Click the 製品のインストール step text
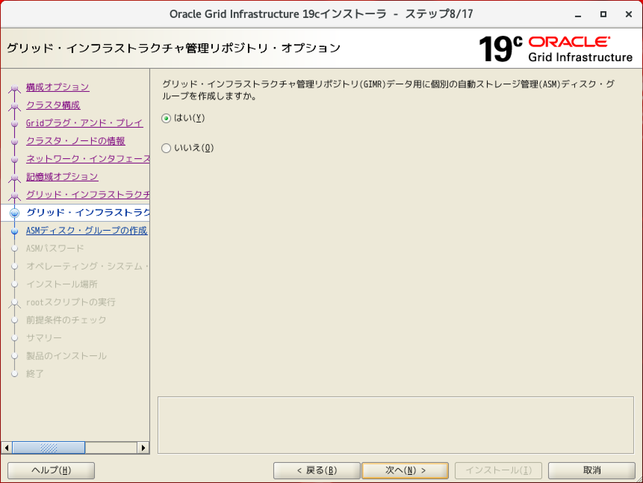Viewport: 643px width, 483px height. [66, 356]
